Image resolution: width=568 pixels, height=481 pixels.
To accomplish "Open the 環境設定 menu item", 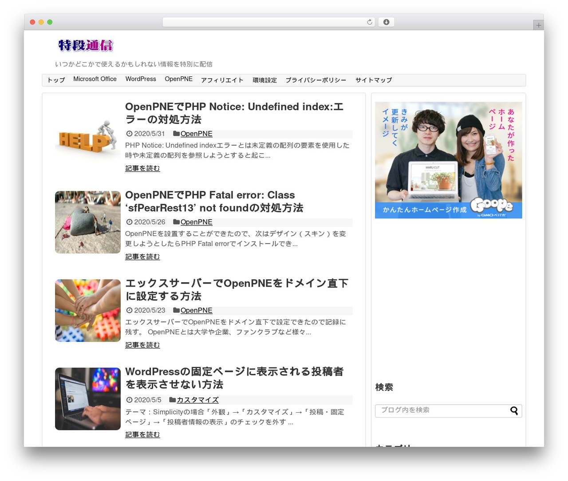I will click(x=264, y=80).
